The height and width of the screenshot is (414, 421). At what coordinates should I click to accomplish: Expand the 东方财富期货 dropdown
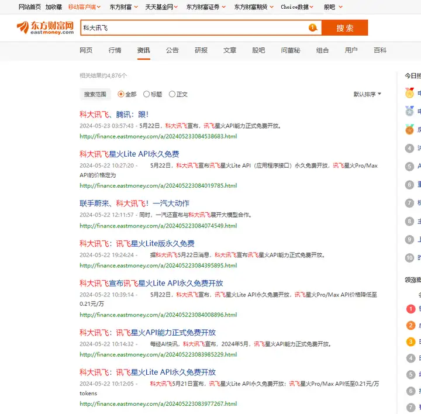pyautogui.click(x=254, y=7)
